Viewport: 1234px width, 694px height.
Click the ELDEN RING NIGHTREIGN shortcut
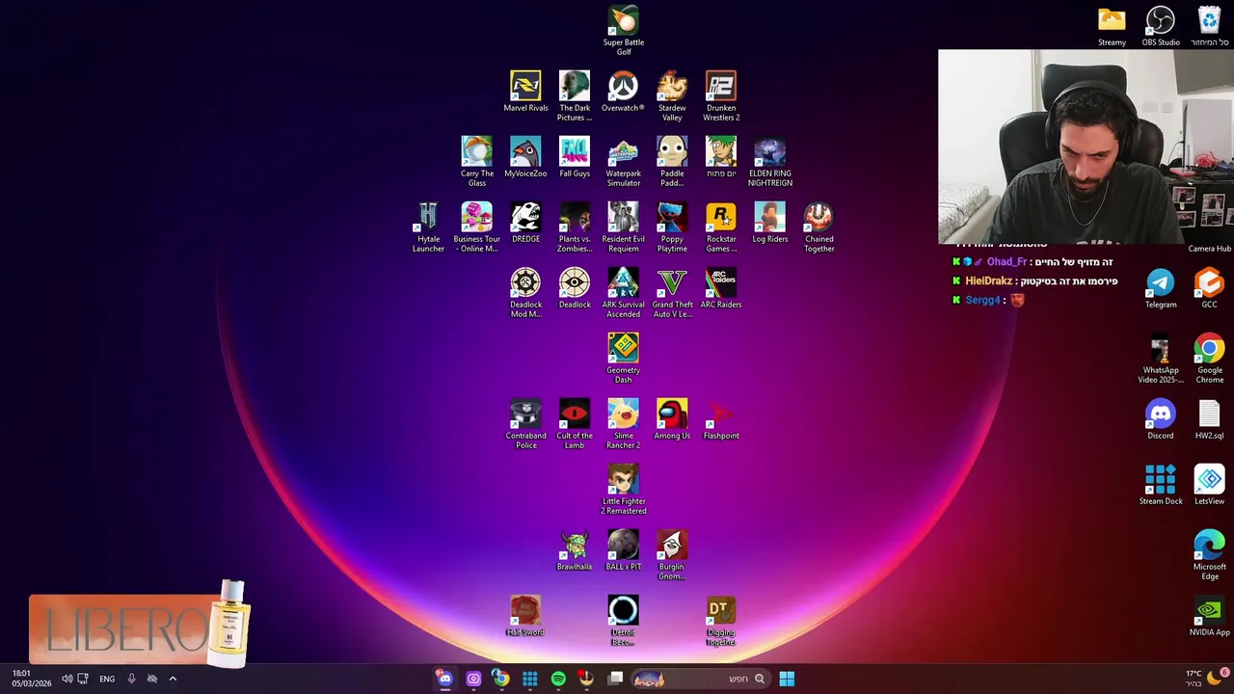[769, 161]
